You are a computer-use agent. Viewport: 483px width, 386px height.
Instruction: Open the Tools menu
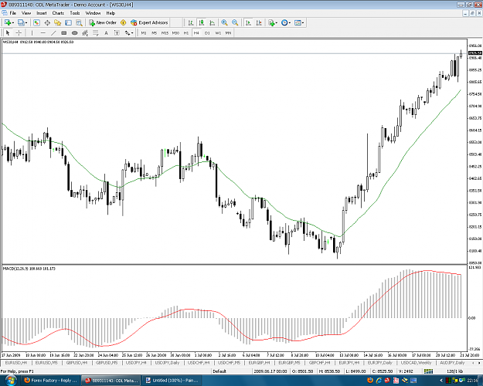click(75, 13)
